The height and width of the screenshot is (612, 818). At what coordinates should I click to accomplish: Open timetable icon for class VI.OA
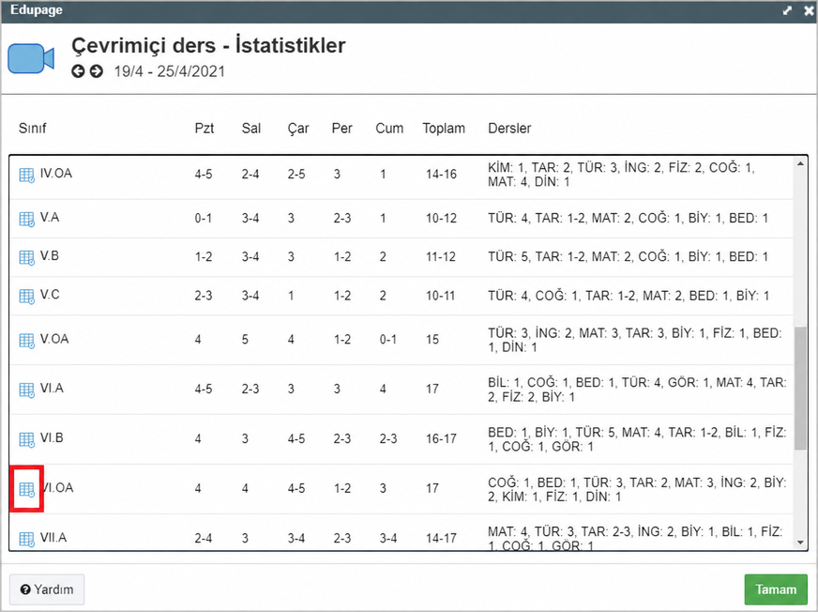pos(26,489)
